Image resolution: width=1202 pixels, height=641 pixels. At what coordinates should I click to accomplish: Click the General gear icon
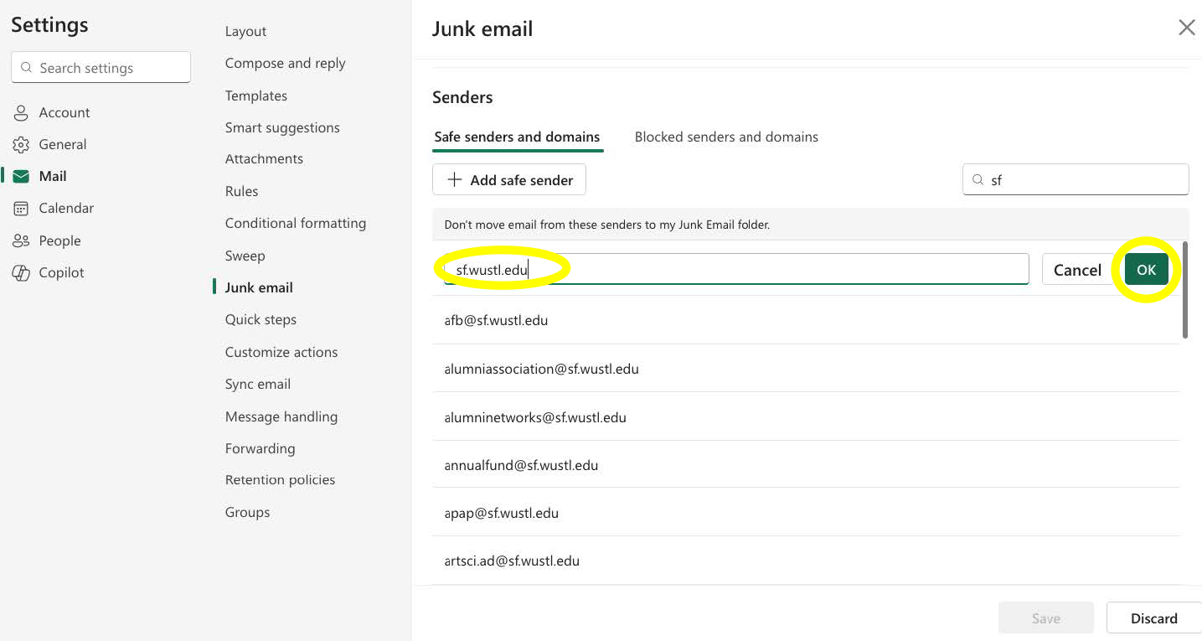coord(21,143)
